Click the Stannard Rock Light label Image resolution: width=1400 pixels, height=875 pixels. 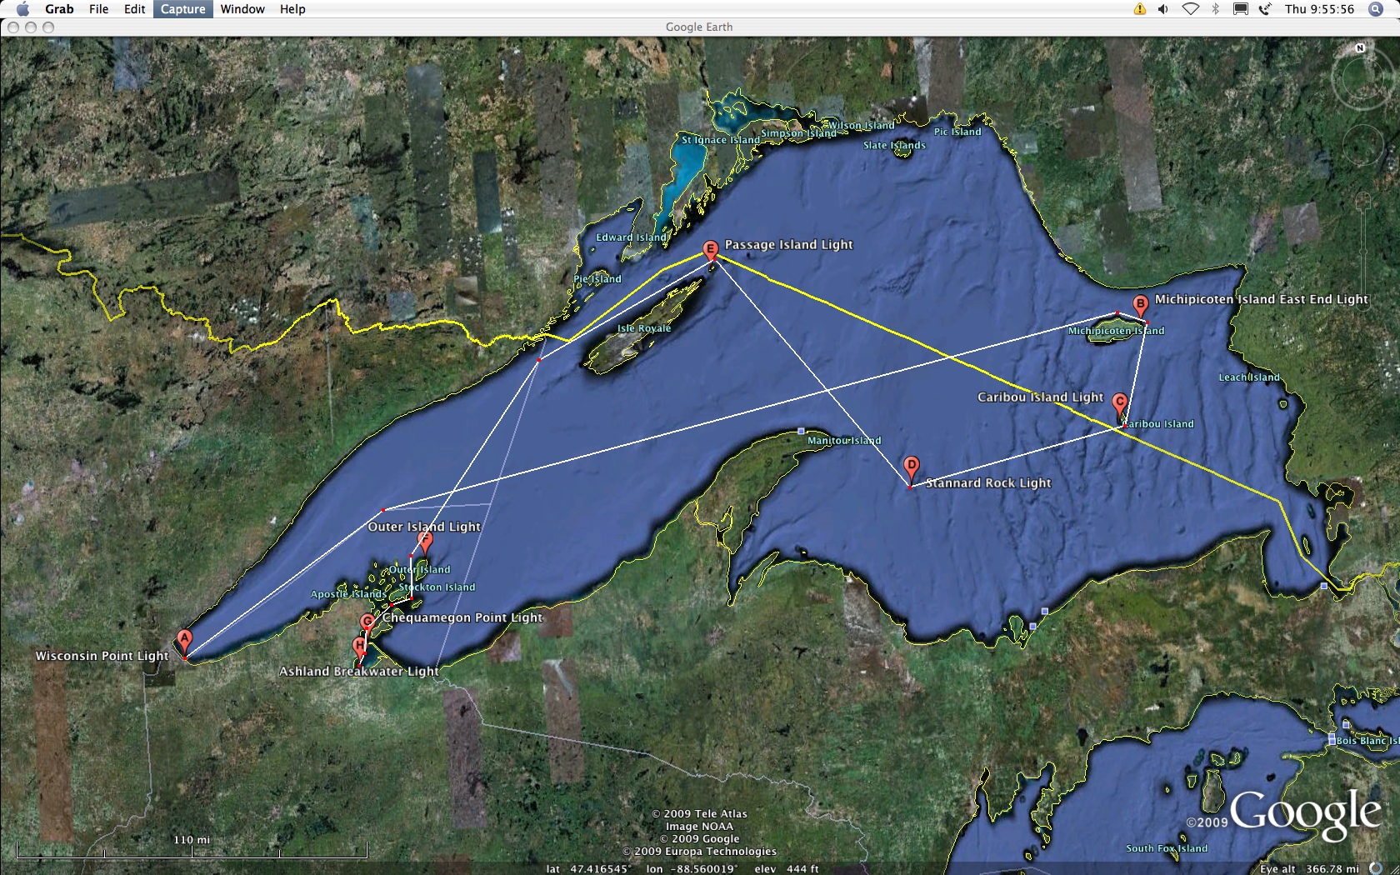988,483
